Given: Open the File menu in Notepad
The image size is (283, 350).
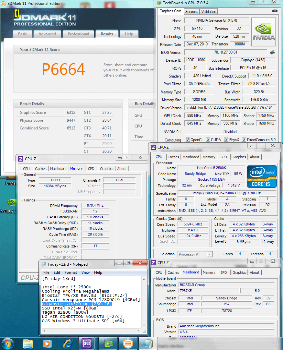Looking at the screenshot, I should click(46, 272).
